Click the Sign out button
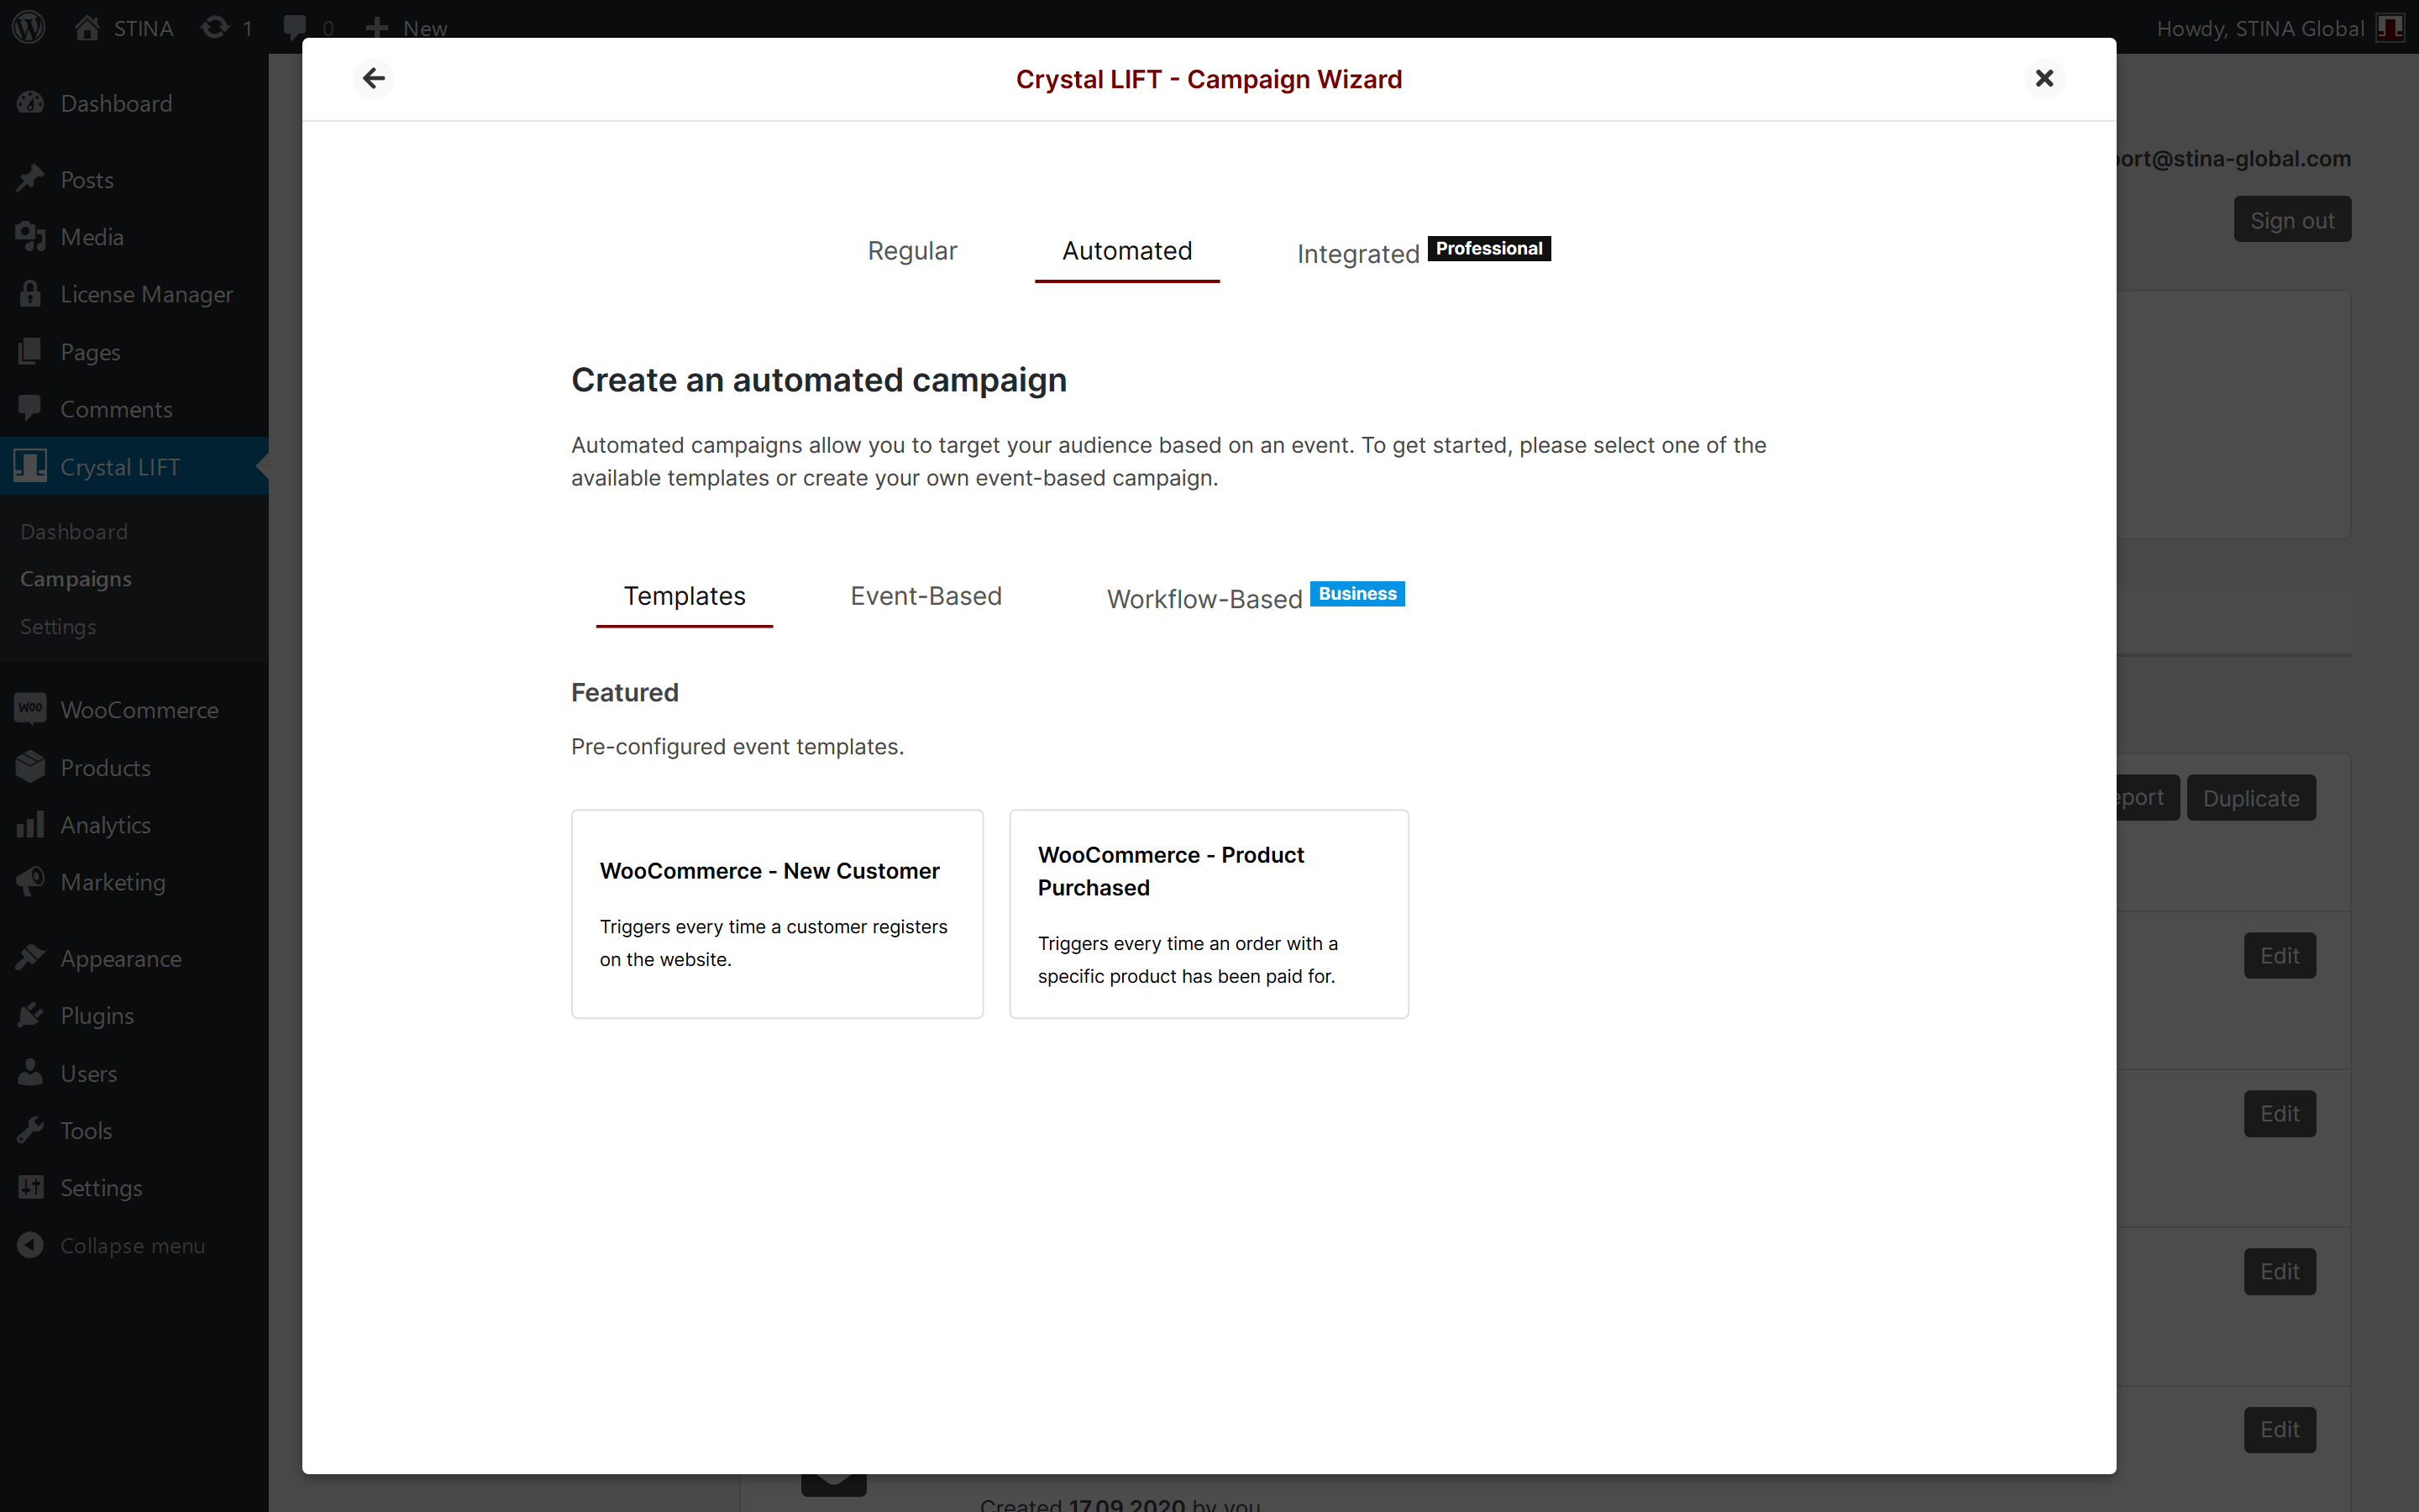Screen dimensions: 2419x1512 pyautogui.click(x=2291, y=220)
